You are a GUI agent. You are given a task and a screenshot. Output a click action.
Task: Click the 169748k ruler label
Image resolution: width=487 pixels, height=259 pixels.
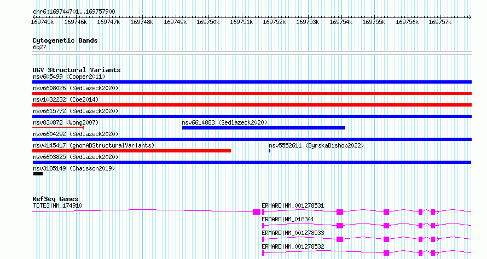[142, 22]
